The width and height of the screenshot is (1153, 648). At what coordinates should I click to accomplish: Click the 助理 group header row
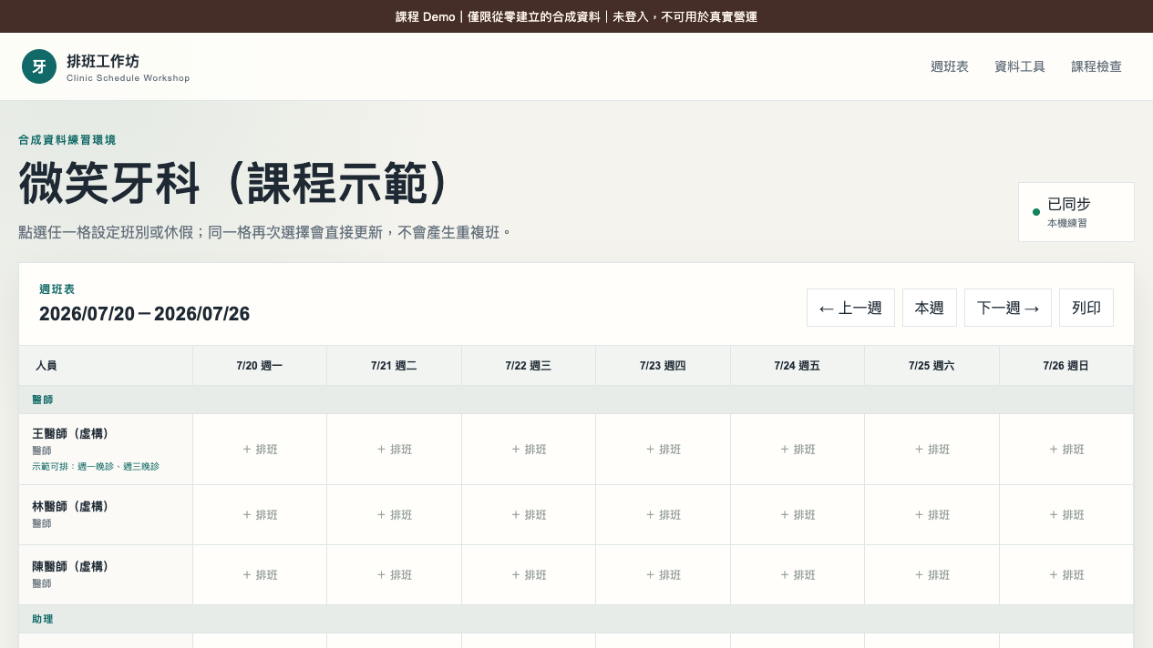coord(576,619)
